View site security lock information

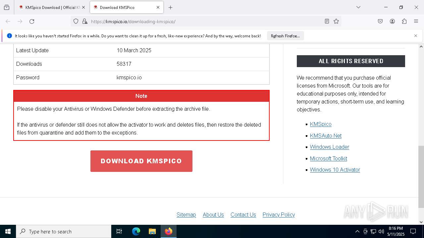85,21
